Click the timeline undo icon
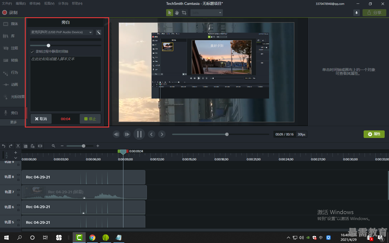The height and width of the screenshot is (243, 389). [x=4, y=146]
